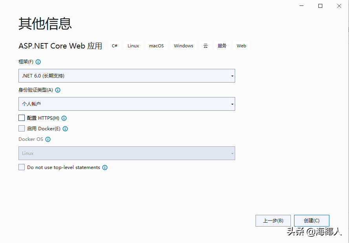Click the 其他信息 page heading
Viewport: 349px width, 243px height.
45,23
